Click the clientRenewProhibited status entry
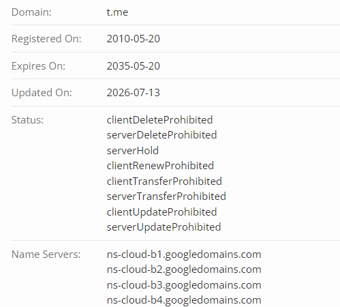Viewport: 340px width, 307px height. (x=160, y=166)
